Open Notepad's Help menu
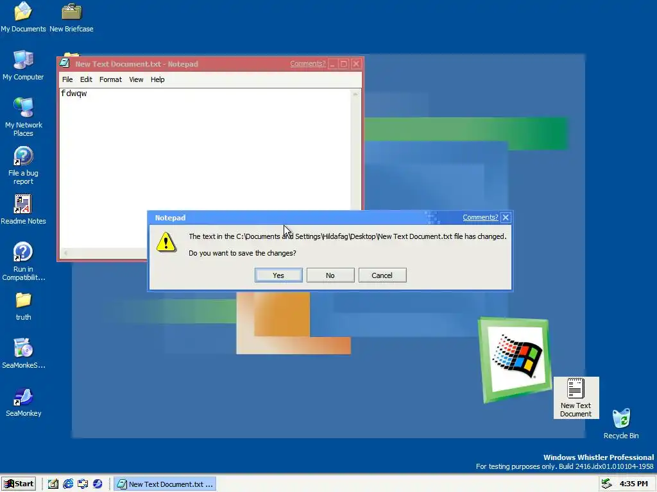The width and height of the screenshot is (657, 492). pyautogui.click(x=158, y=79)
